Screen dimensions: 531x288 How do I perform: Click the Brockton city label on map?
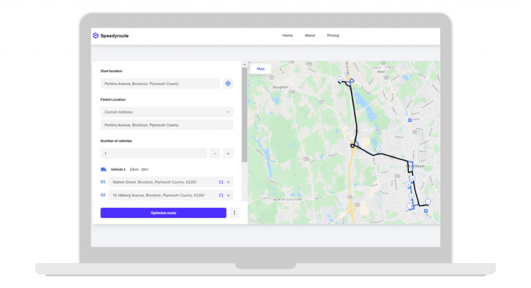[x=415, y=167]
